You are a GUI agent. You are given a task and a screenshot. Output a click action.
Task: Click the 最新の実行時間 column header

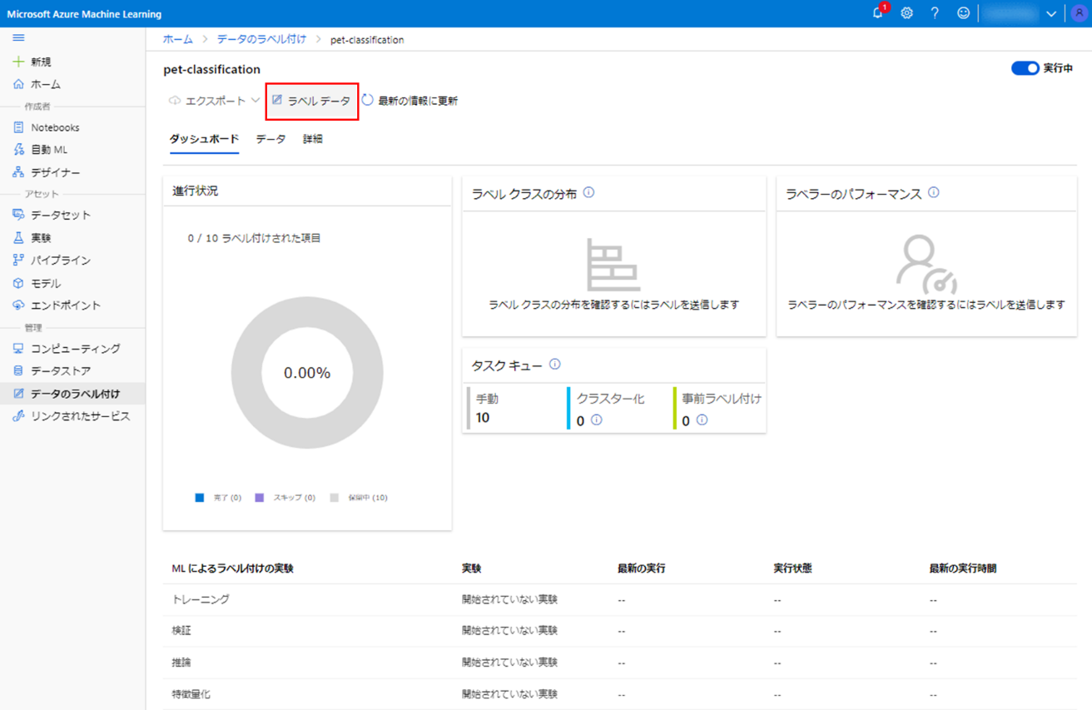[962, 568]
